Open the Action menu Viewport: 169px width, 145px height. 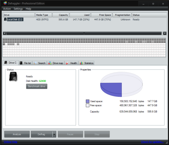[x=7, y=9]
